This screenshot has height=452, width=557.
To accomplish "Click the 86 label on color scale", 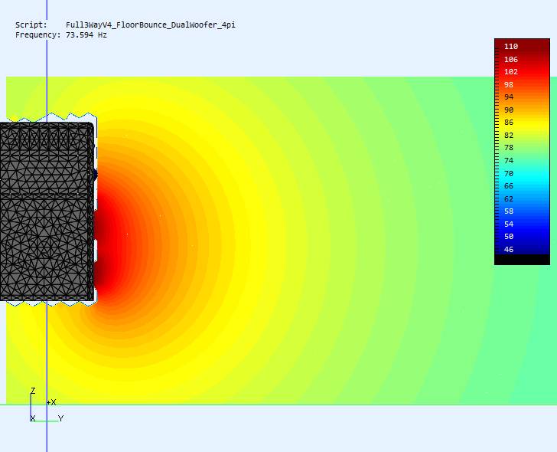I will pyautogui.click(x=509, y=123).
